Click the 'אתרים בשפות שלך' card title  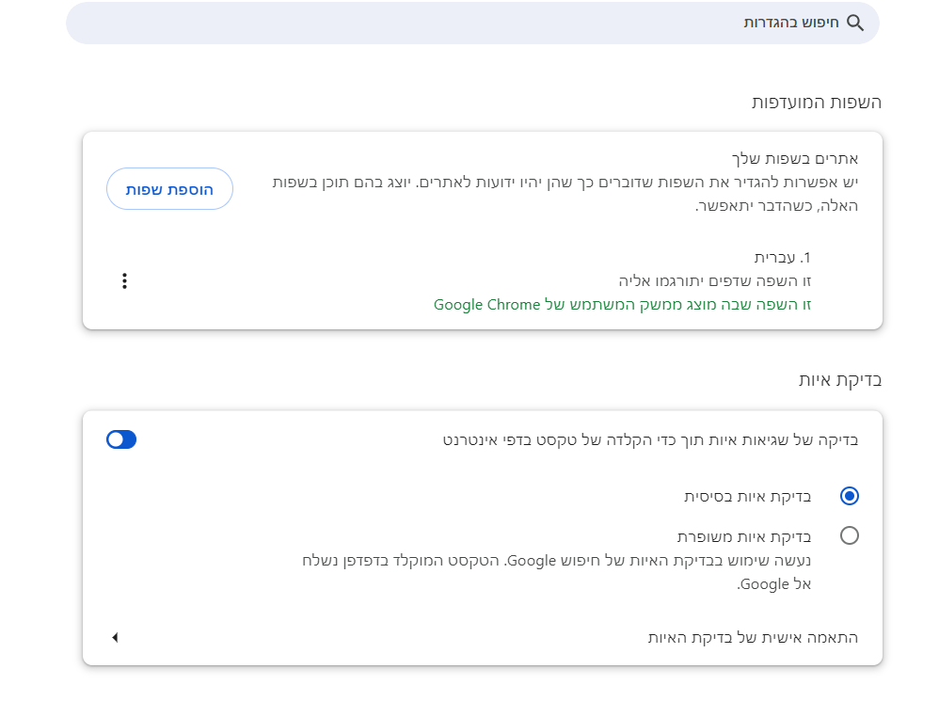tap(795, 158)
